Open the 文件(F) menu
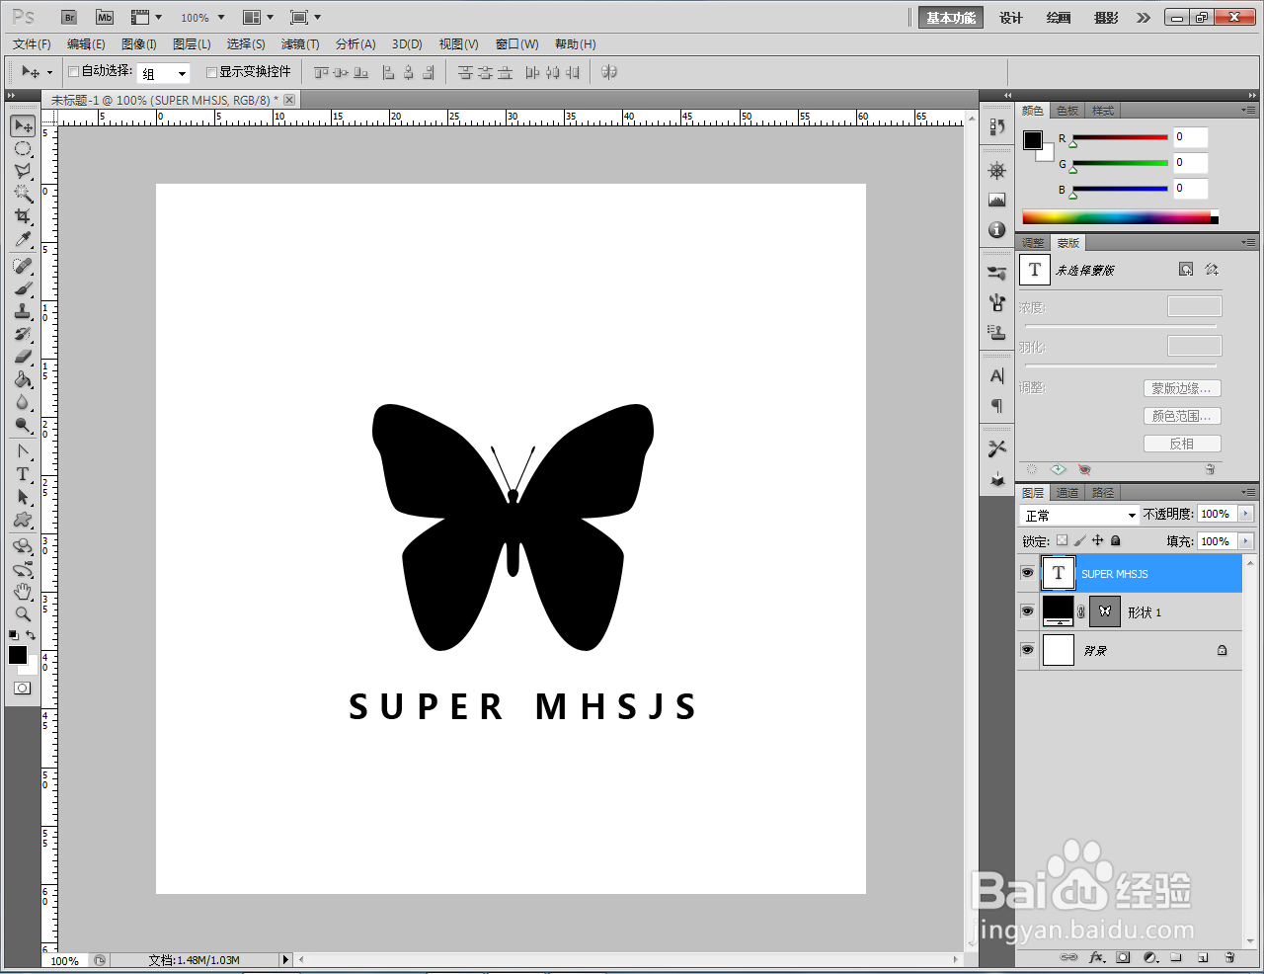The image size is (1264, 974). coord(32,44)
